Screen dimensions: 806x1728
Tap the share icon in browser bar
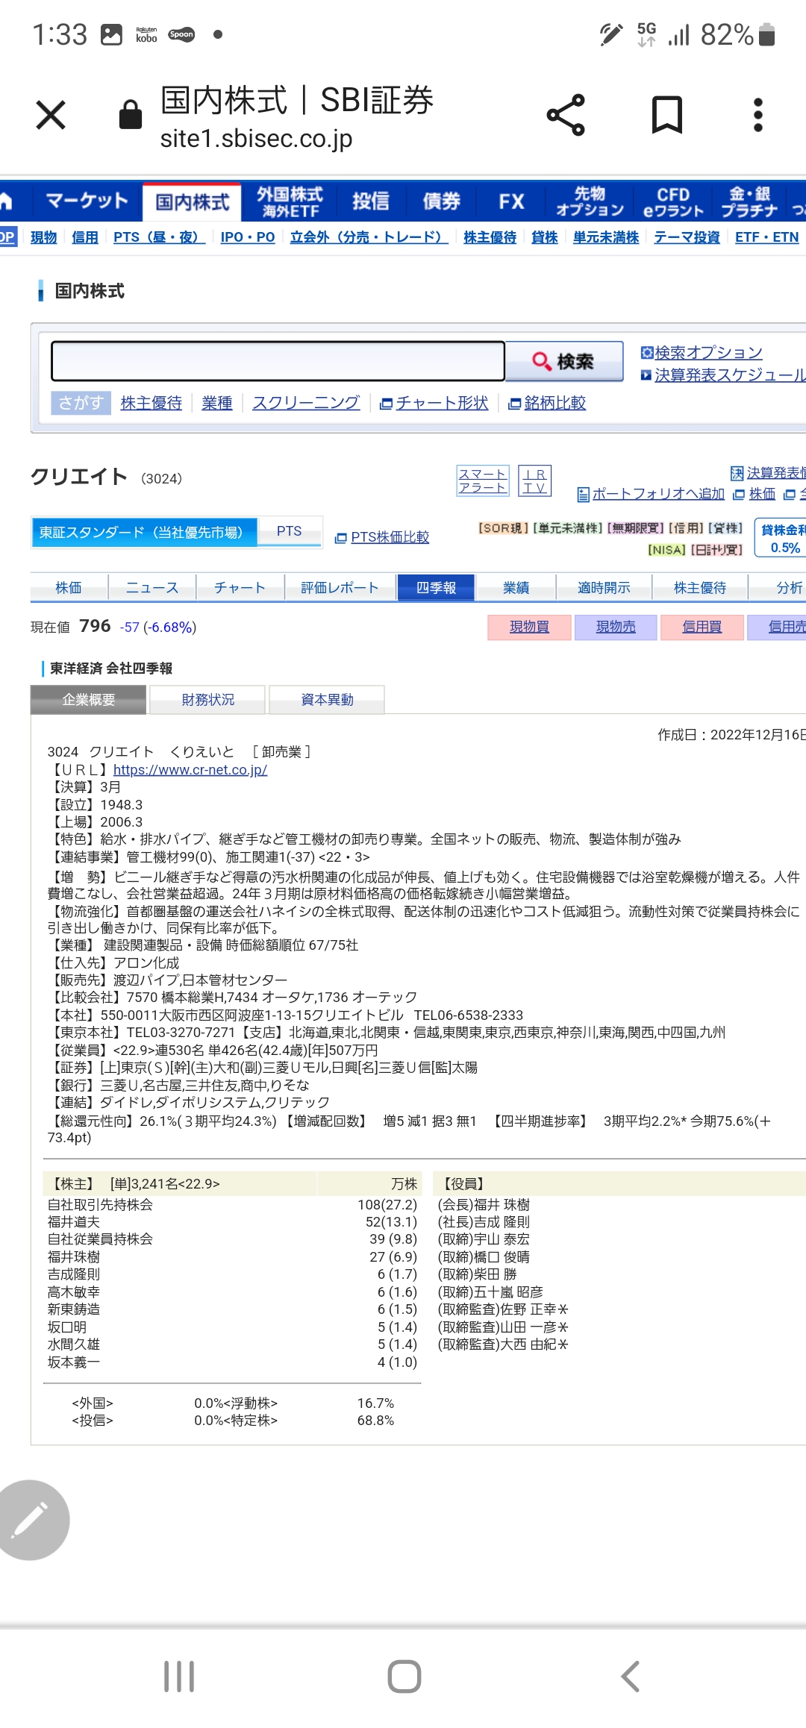tap(566, 115)
